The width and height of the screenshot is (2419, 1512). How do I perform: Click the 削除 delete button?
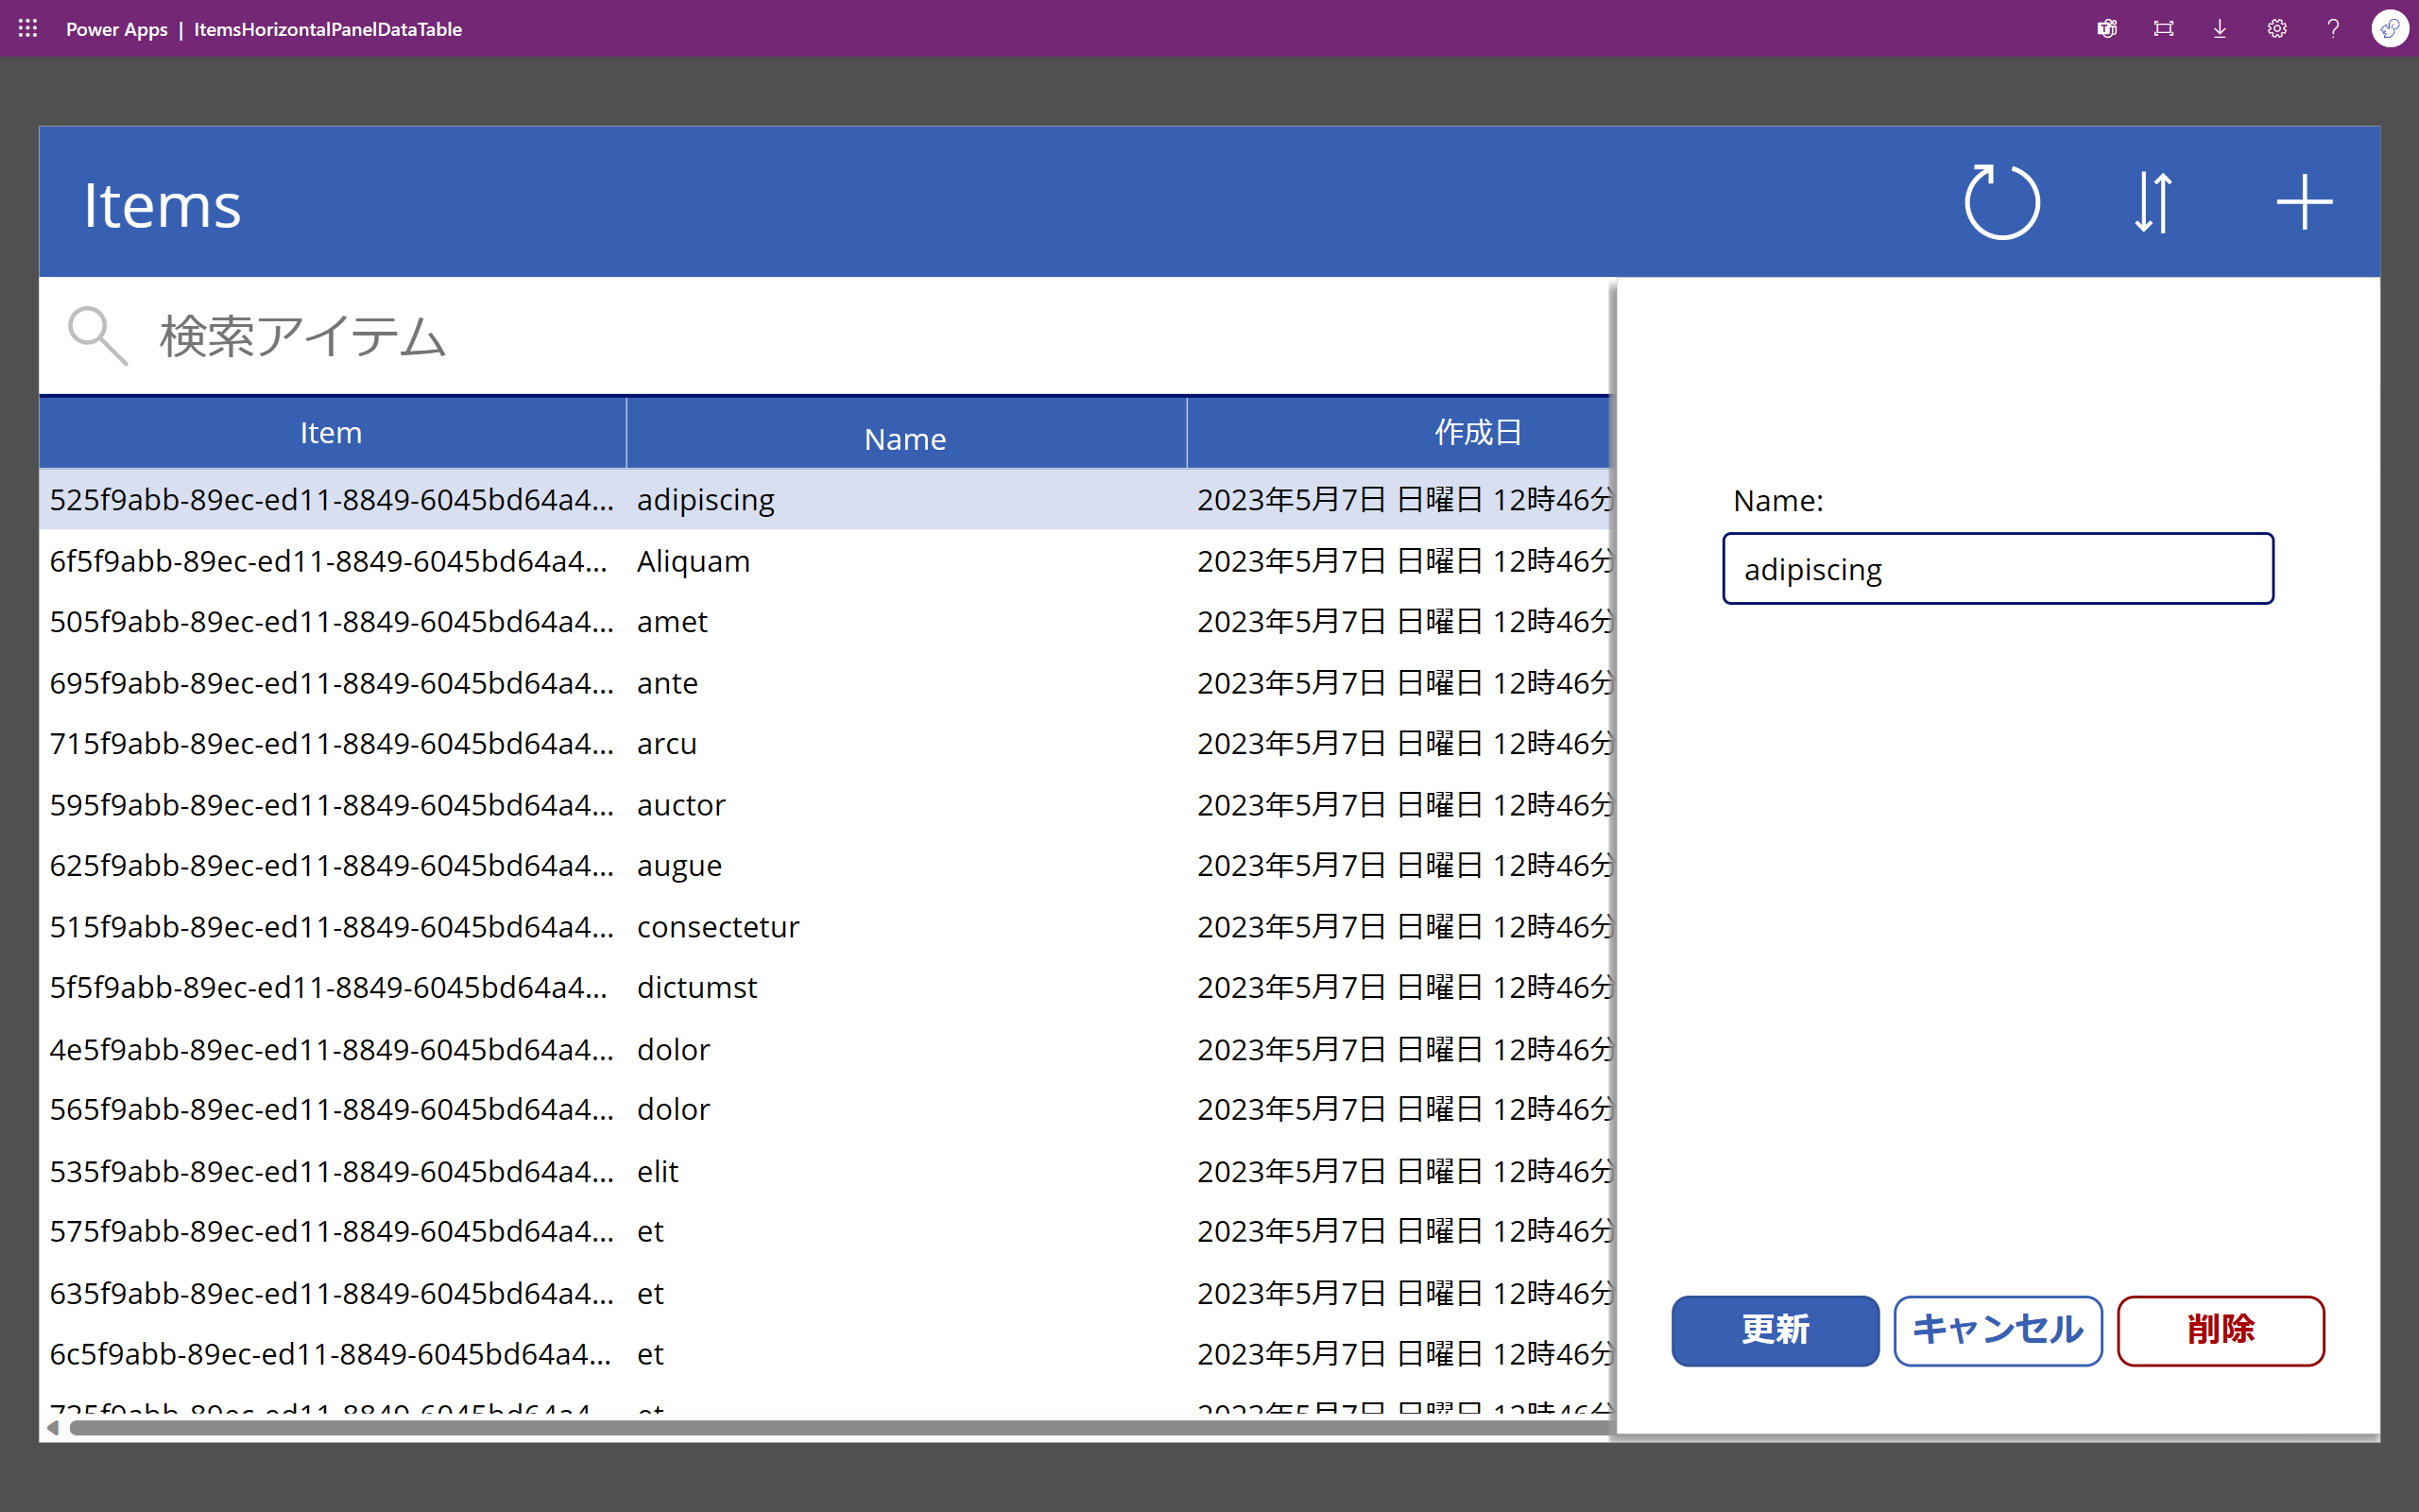click(2220, 1330)
